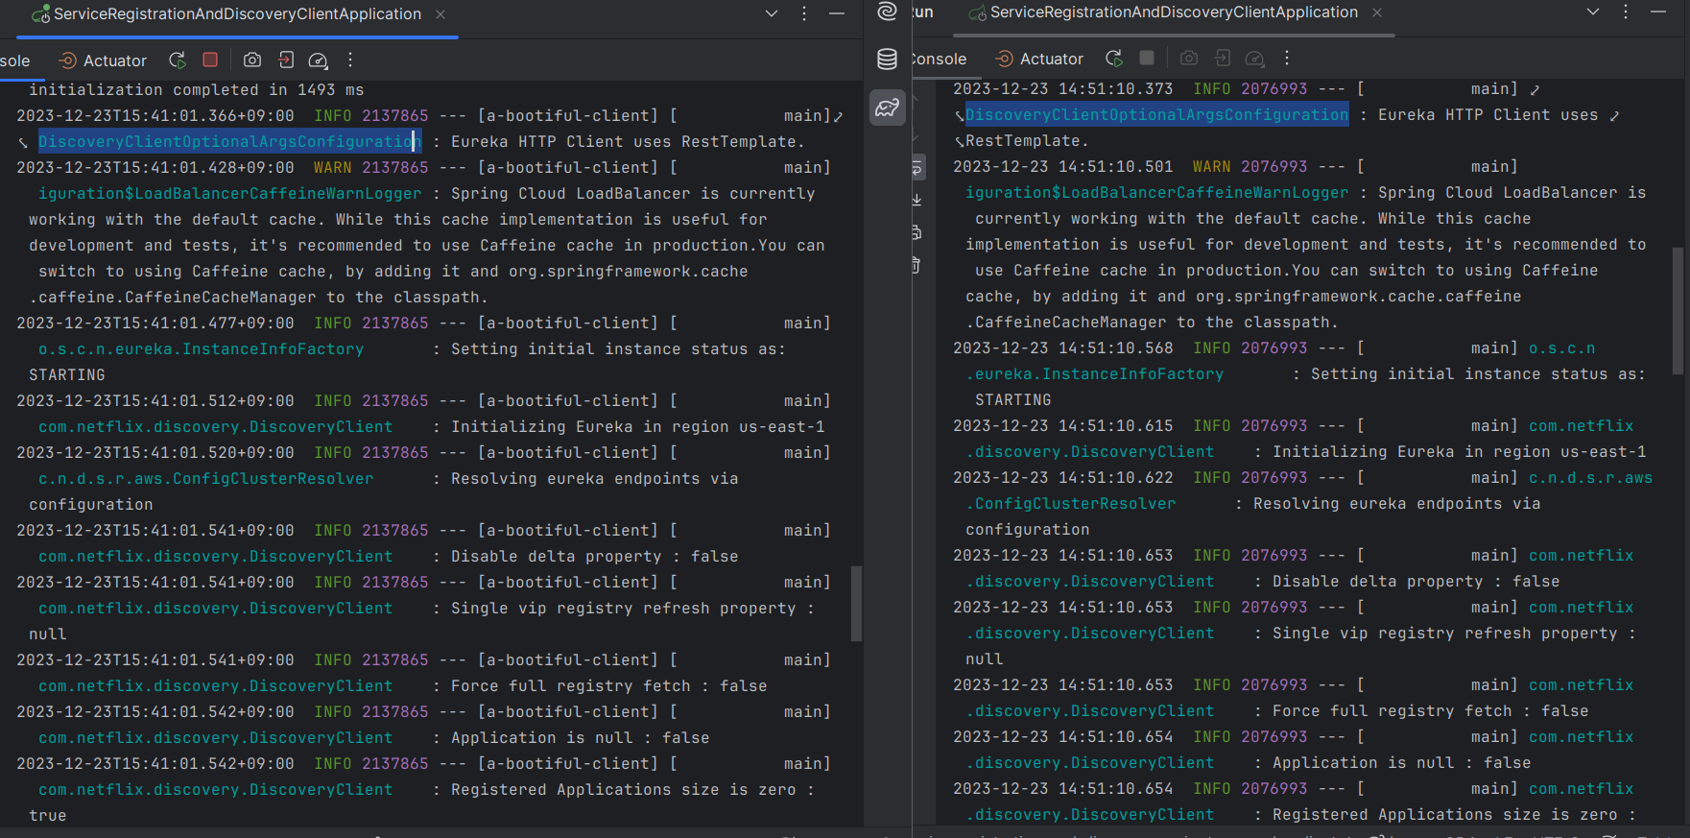
Task: Open the swirl tool window icon in the sidebar
Action: [x=888, y=12]
